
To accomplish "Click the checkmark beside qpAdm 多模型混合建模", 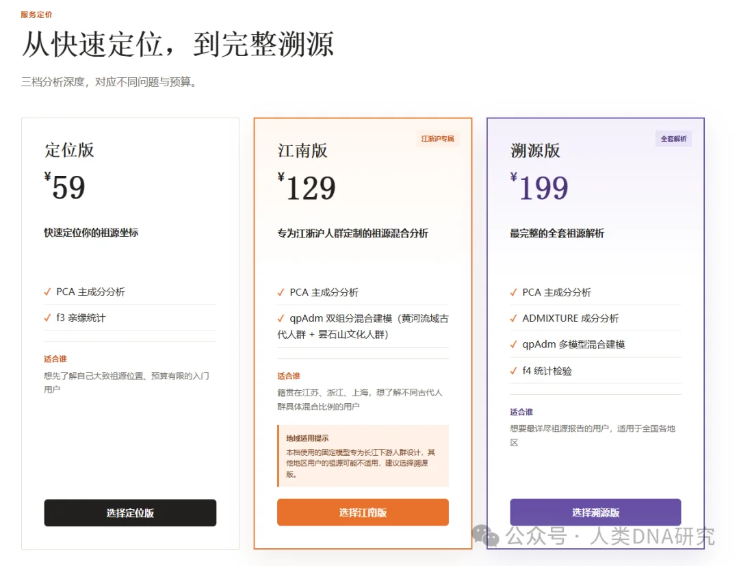I will (x=514, y=345).
